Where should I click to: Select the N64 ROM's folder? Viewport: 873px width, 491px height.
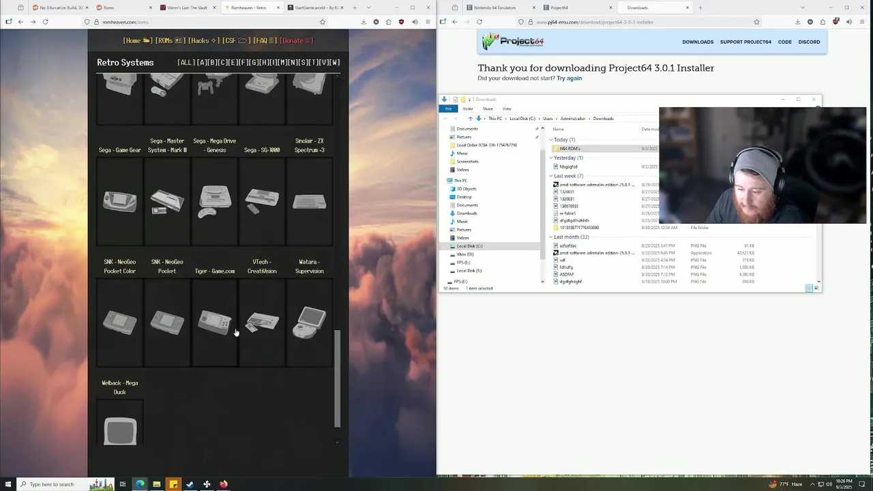[570, 149]
